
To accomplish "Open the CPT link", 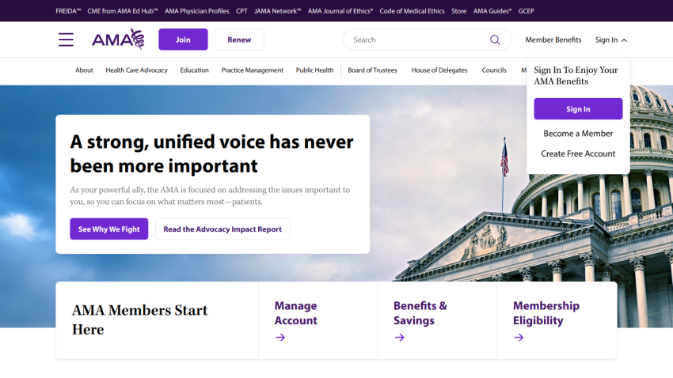I will (241, 11).
